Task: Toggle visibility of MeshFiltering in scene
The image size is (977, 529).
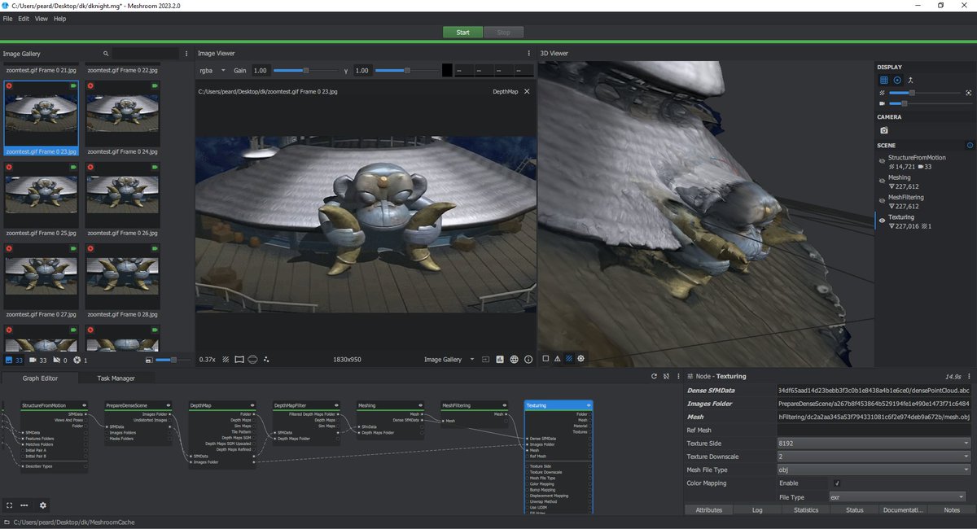Action: tap(882, 202)
